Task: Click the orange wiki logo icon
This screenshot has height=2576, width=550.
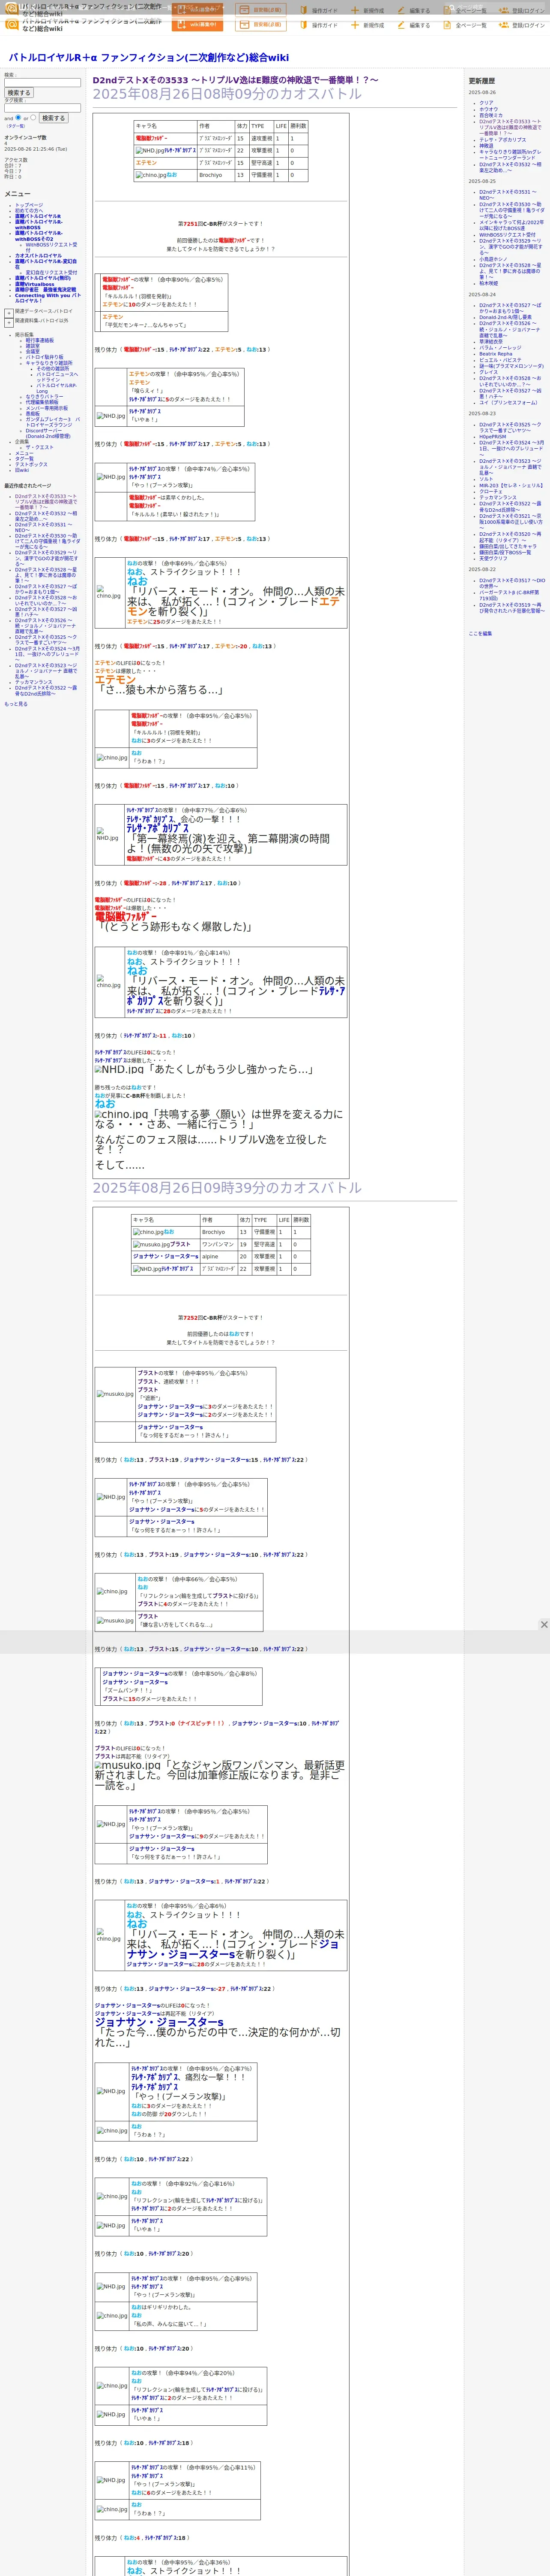Action: pyautogui.click(x=12, y=24)
